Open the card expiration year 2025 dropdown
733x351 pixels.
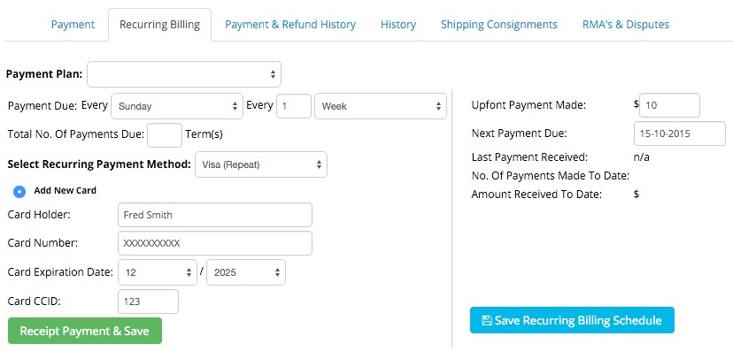point(246,272)
